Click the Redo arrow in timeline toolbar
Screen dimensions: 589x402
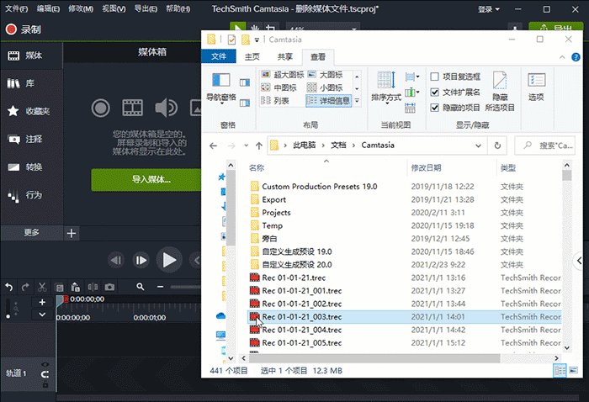click(25, 287)
